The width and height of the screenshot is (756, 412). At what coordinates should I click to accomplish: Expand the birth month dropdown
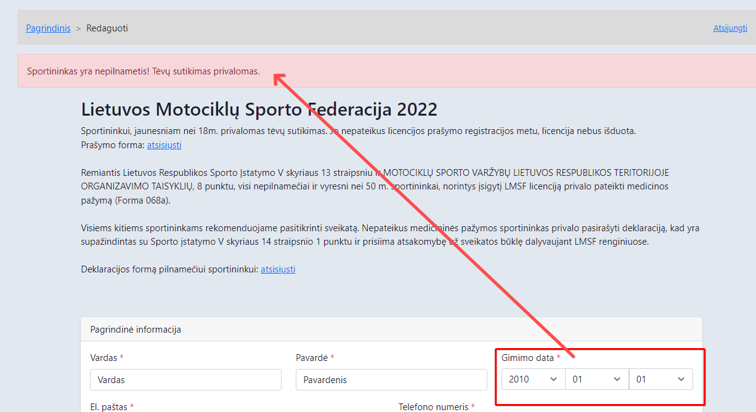pyautogui.click(x=597, y=379)
